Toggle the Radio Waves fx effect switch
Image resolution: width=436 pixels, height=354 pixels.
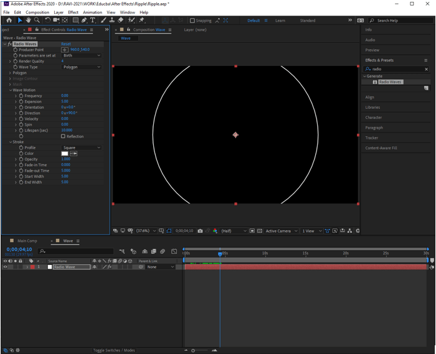point(10,44)
